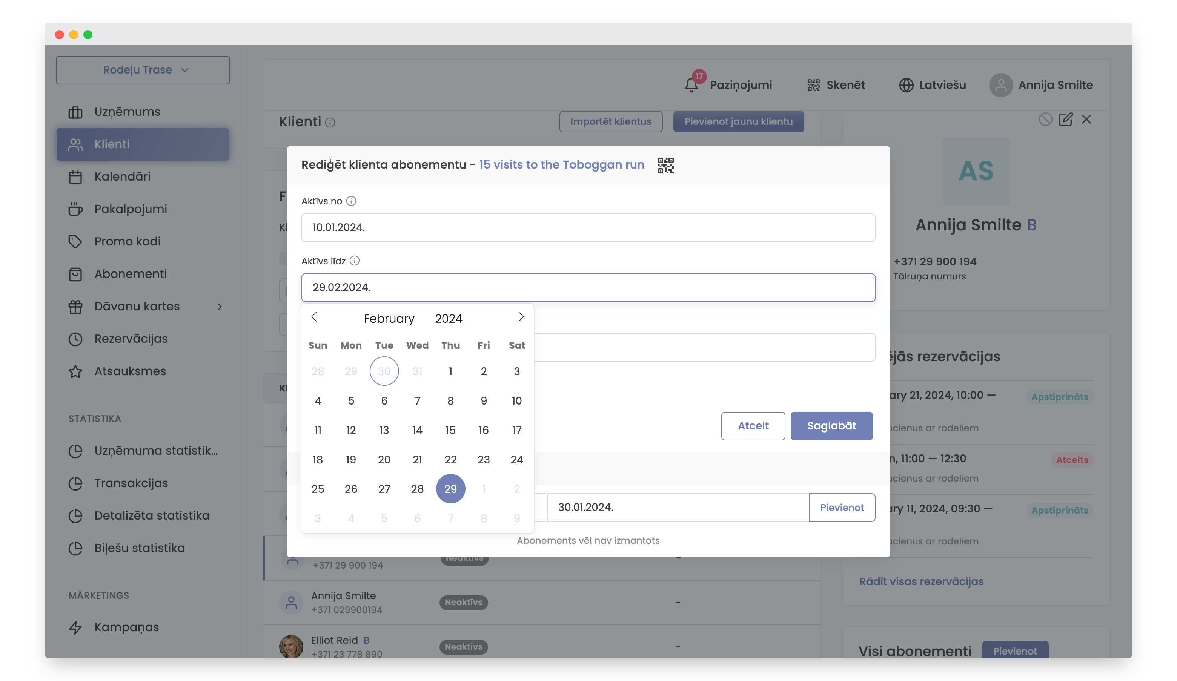Click the edit pencil icon on client card

(1065, 120)
